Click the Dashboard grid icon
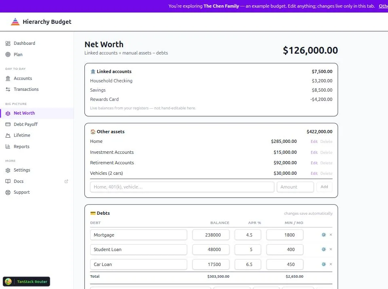388x289 pixels. click(8, 43)
